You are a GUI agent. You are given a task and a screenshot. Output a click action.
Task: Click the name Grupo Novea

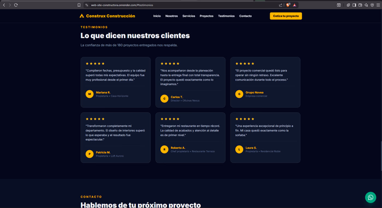[x=254, y=92]
